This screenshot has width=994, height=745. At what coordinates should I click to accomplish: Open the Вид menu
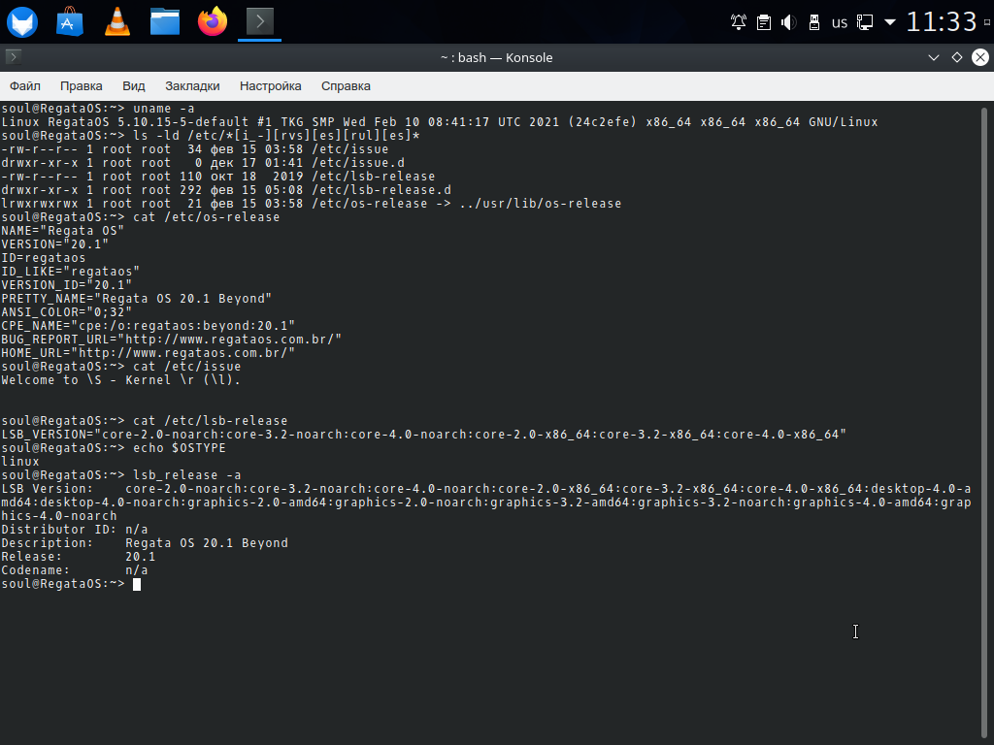(134, 86)
